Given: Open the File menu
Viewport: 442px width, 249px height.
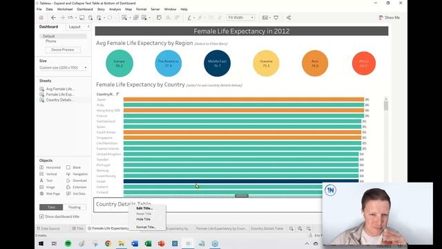Looking at the screenshot, I should pos(39,9).
